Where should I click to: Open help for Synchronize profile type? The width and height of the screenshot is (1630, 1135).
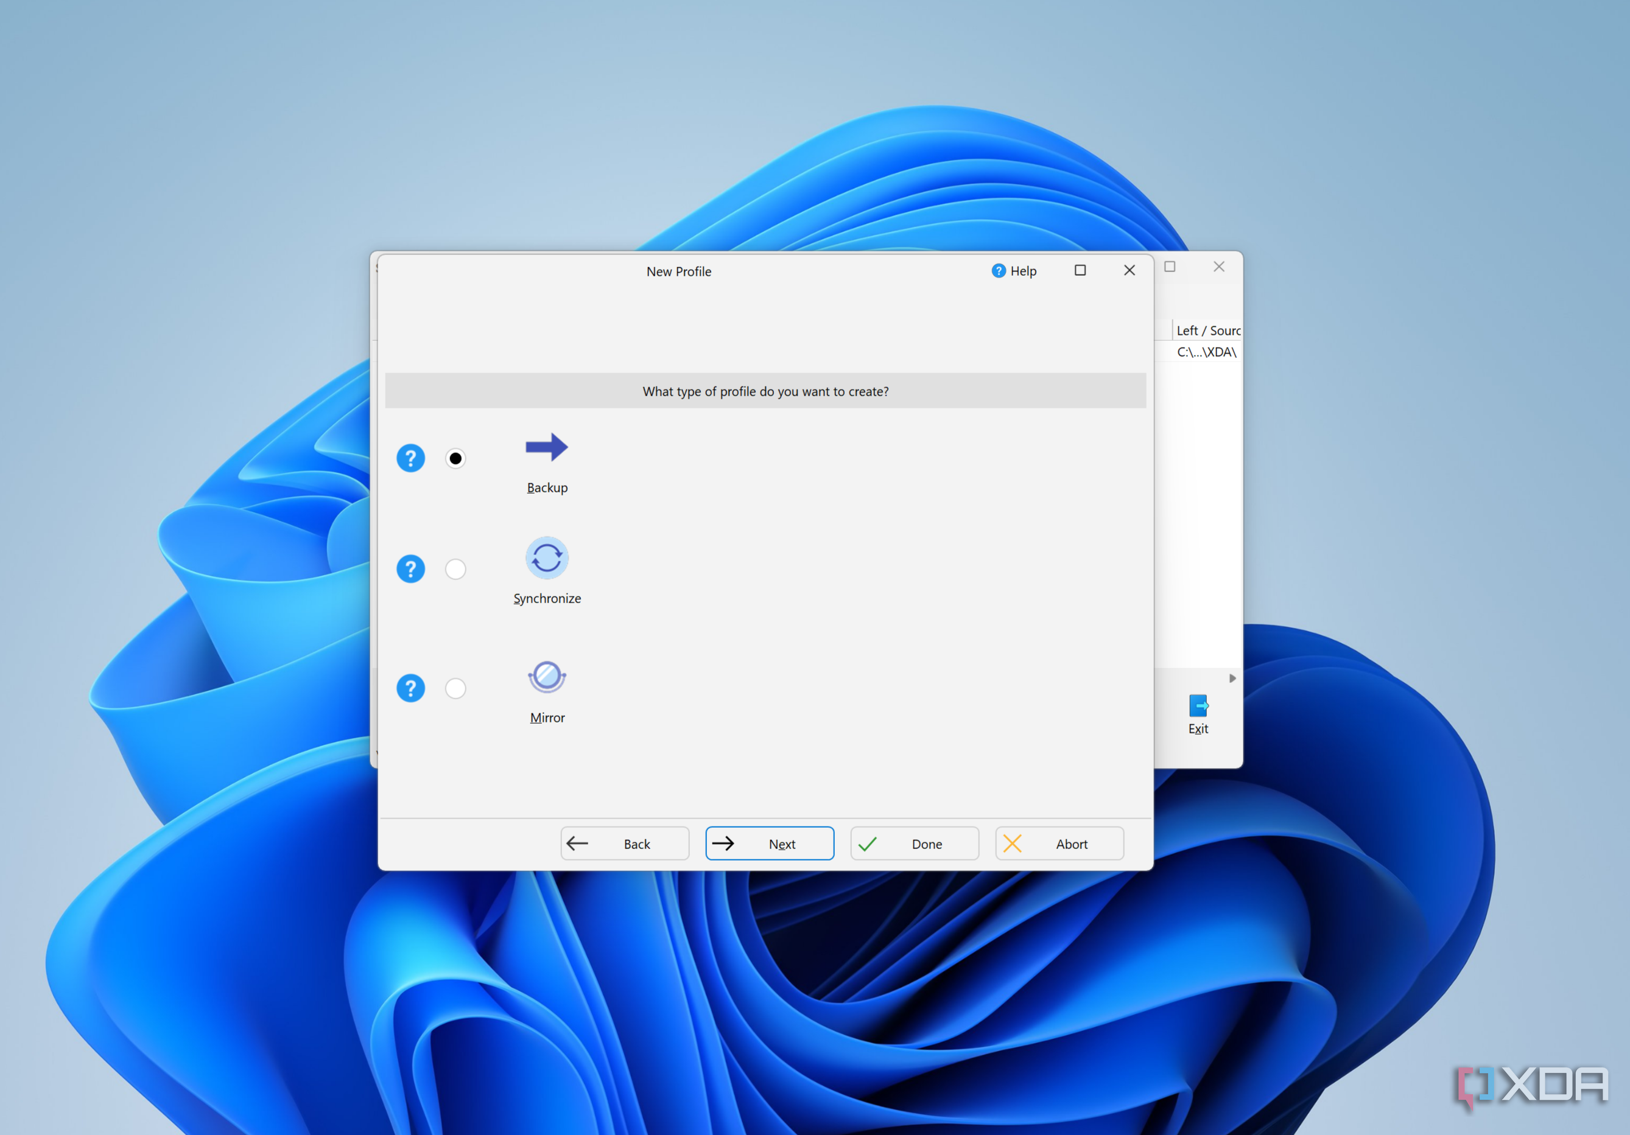410,569
